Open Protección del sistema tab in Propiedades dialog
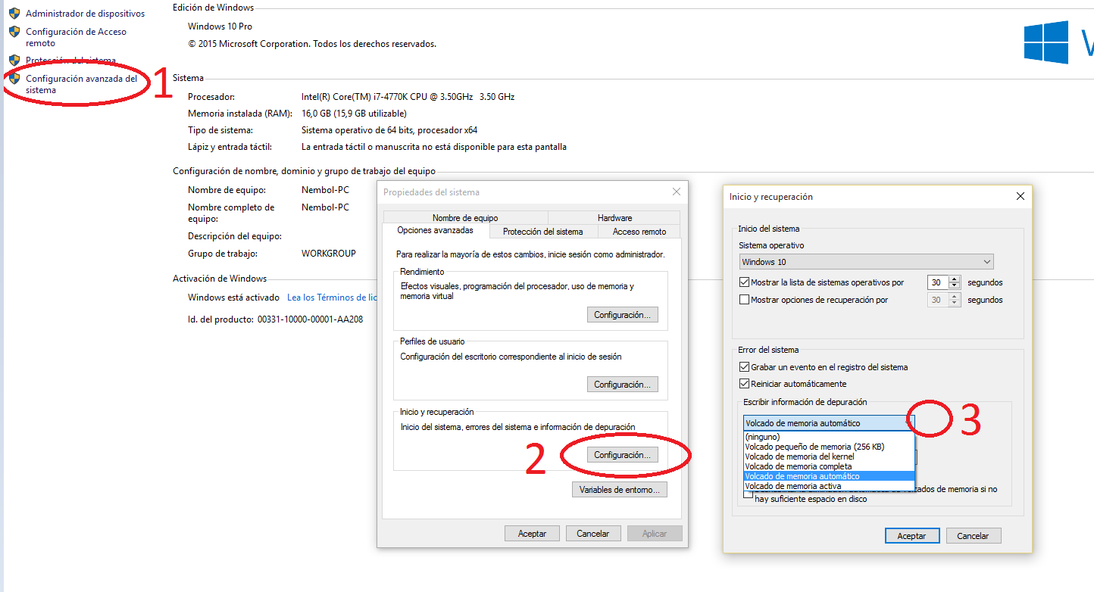Viewport: 1094px width, 592px height. point(543,232)
